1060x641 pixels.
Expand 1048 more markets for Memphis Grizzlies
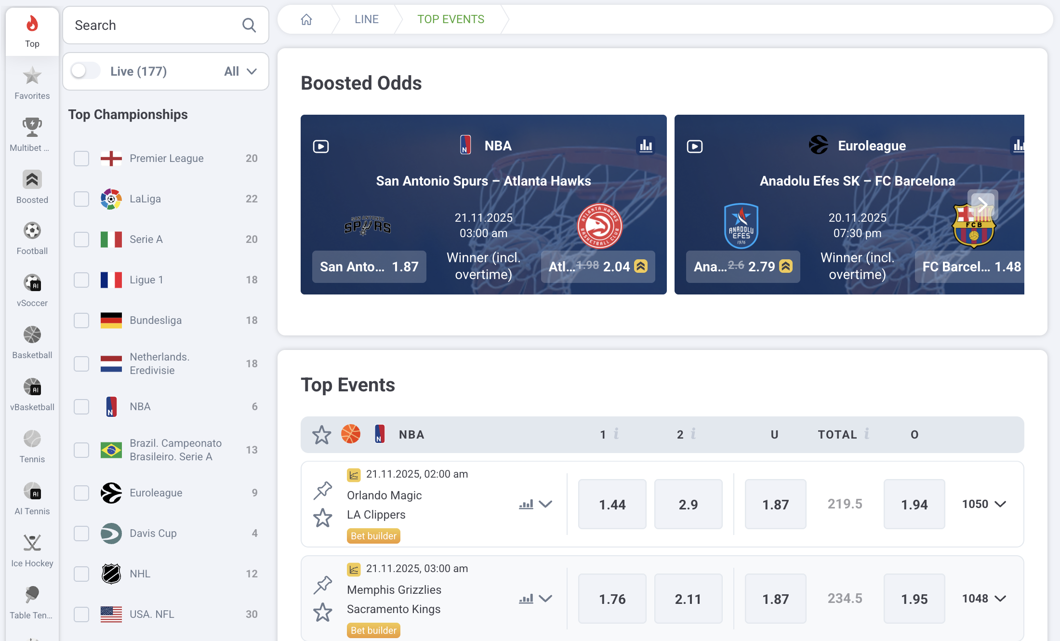984,599
